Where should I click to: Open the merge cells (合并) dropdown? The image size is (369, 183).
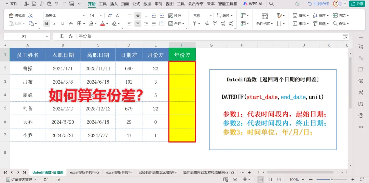(177, 23)
